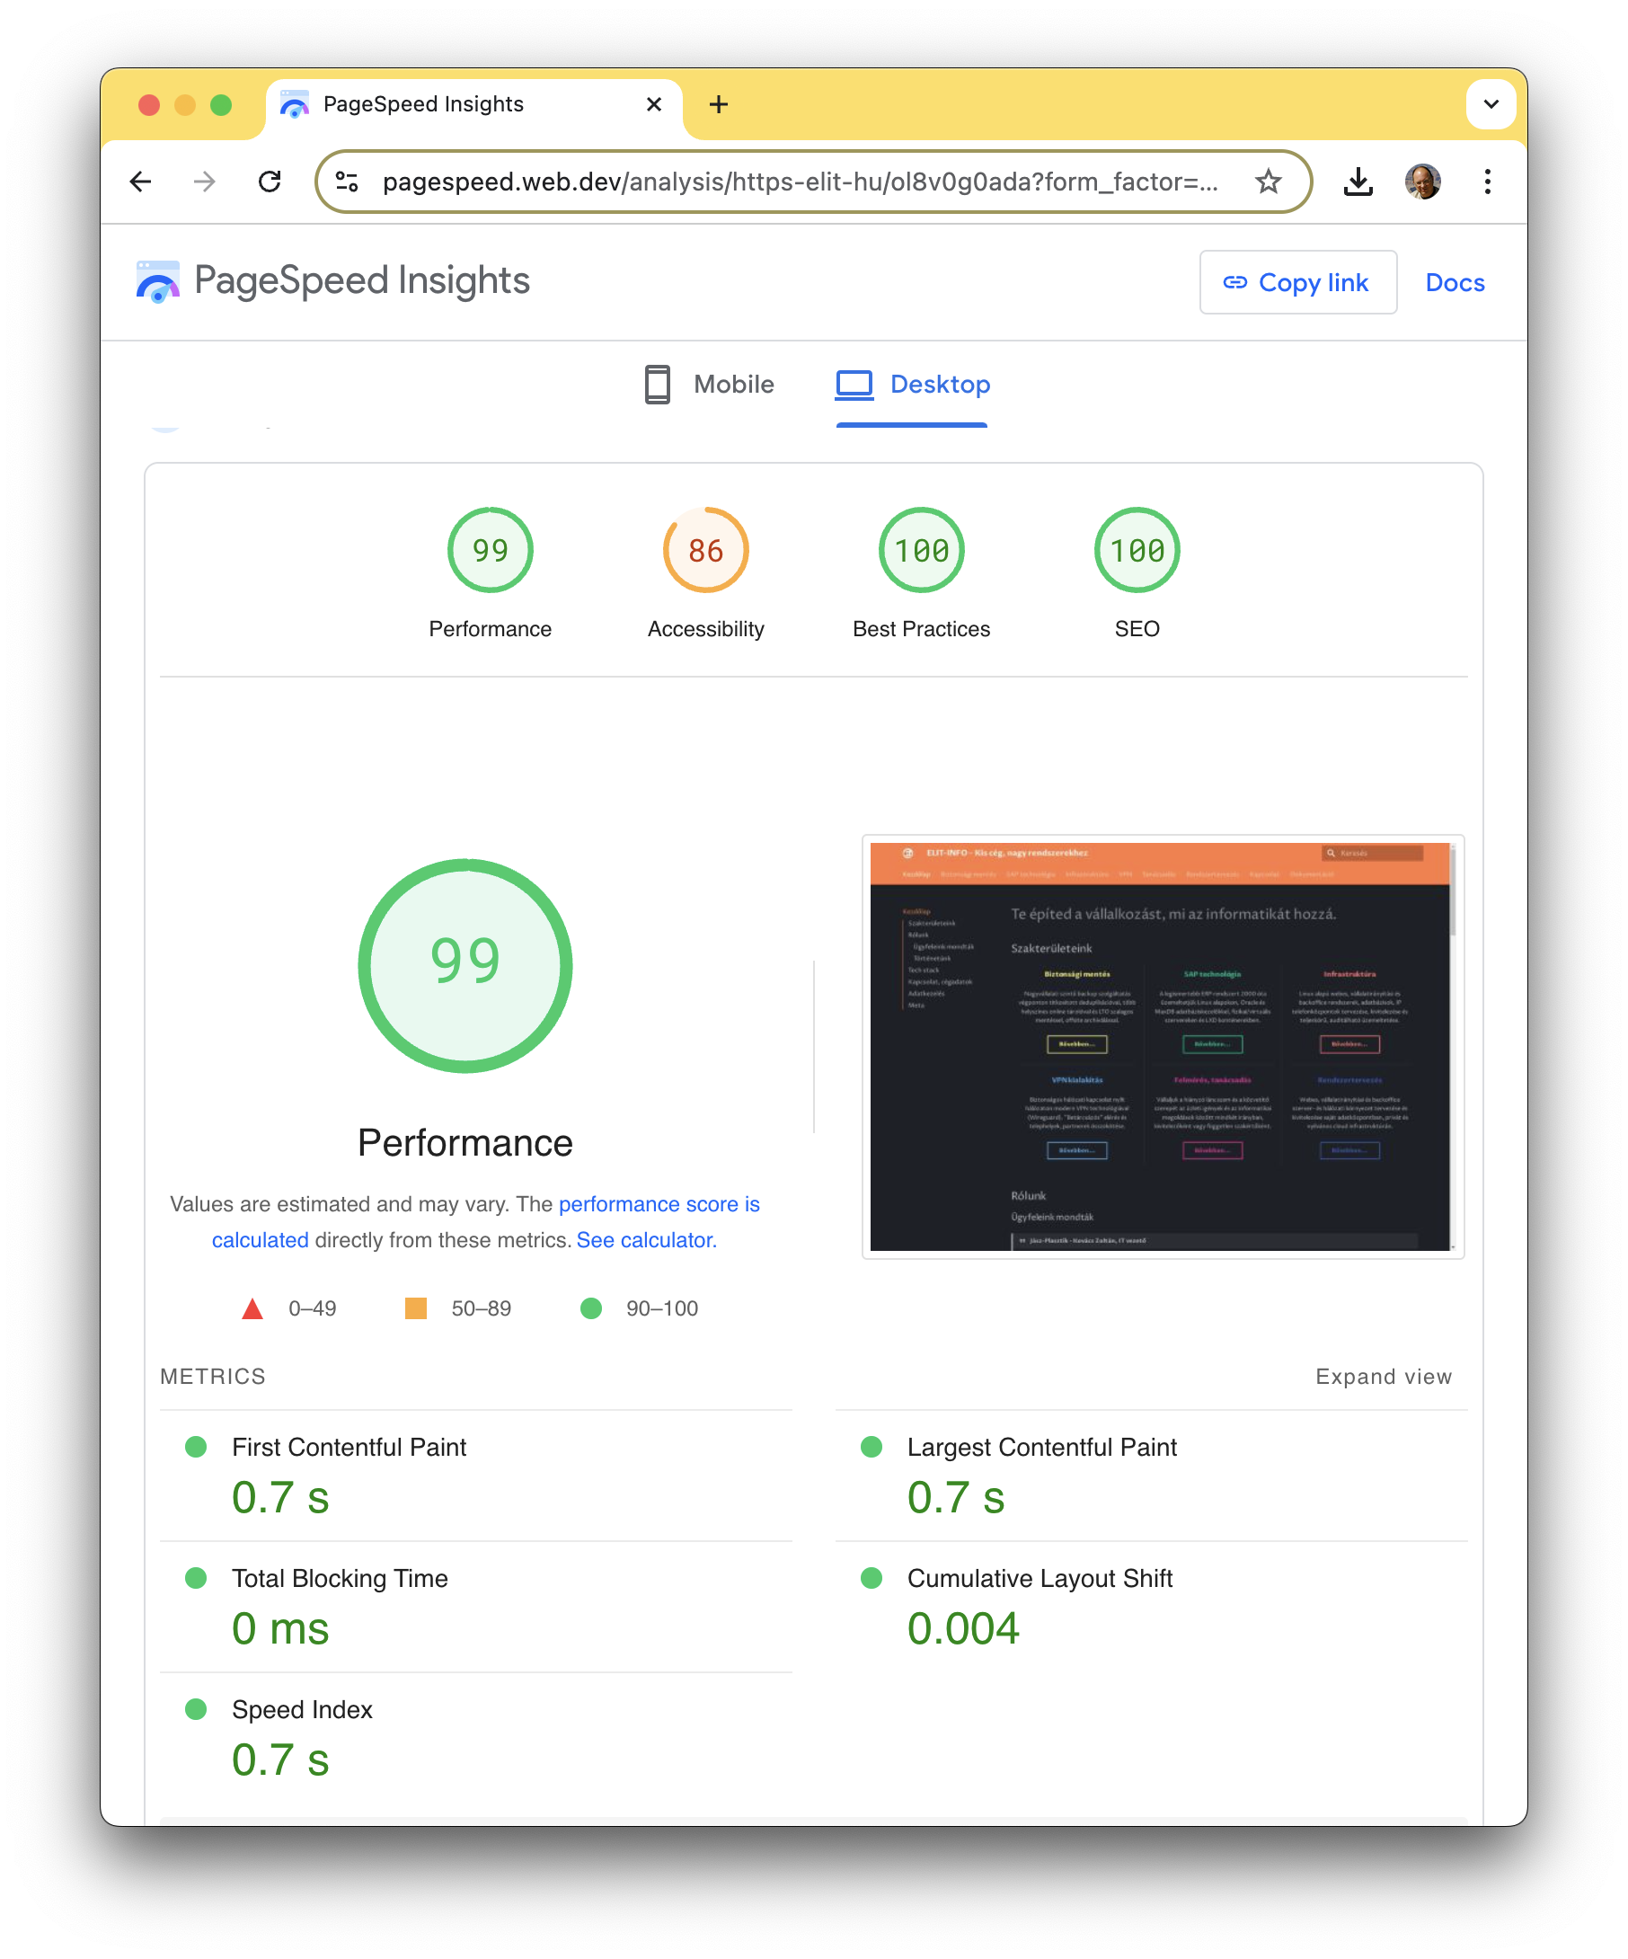Open the Docs link

coord(1454,283)
